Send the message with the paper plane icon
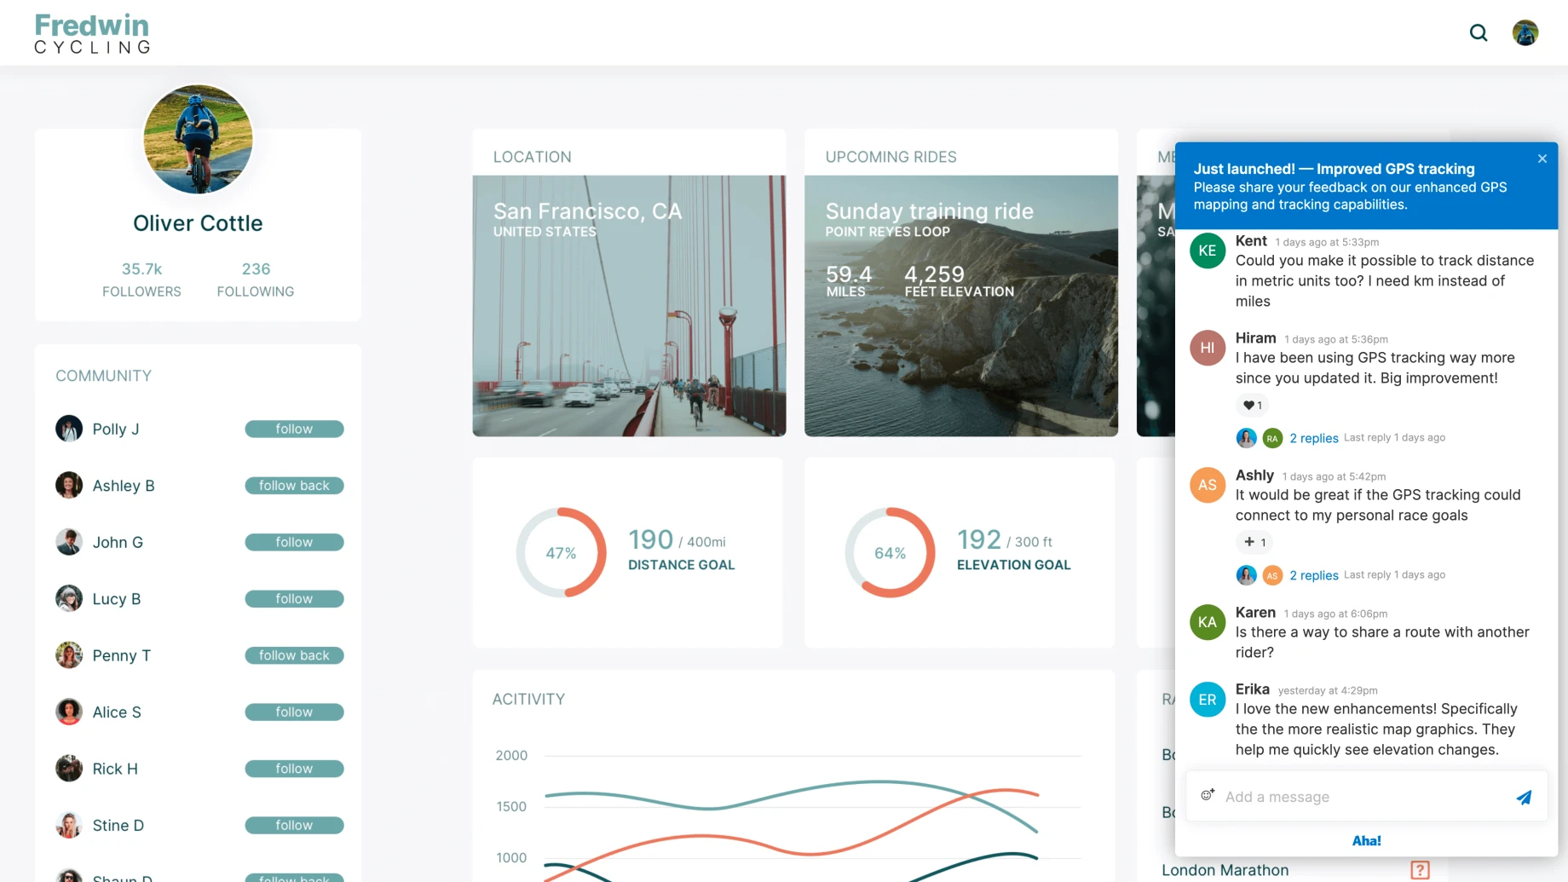1568x882 pixels. click(x=1524, y=797)
